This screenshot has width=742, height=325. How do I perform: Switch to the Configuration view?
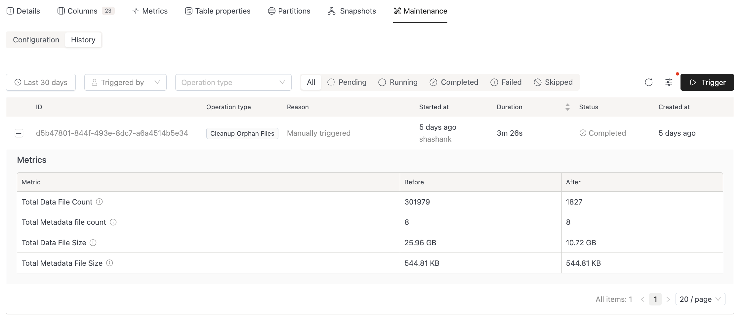click(36, 39)
